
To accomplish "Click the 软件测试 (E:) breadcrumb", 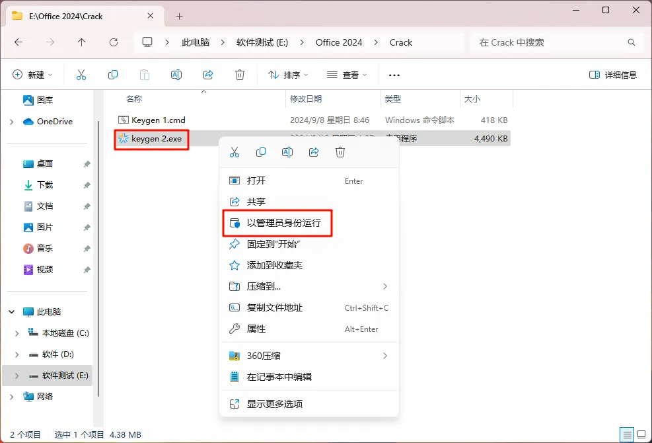I will [x=262, y=42].
